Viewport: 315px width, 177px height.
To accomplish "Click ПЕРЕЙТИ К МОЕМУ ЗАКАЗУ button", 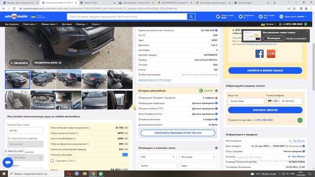I will pos(265,71).
